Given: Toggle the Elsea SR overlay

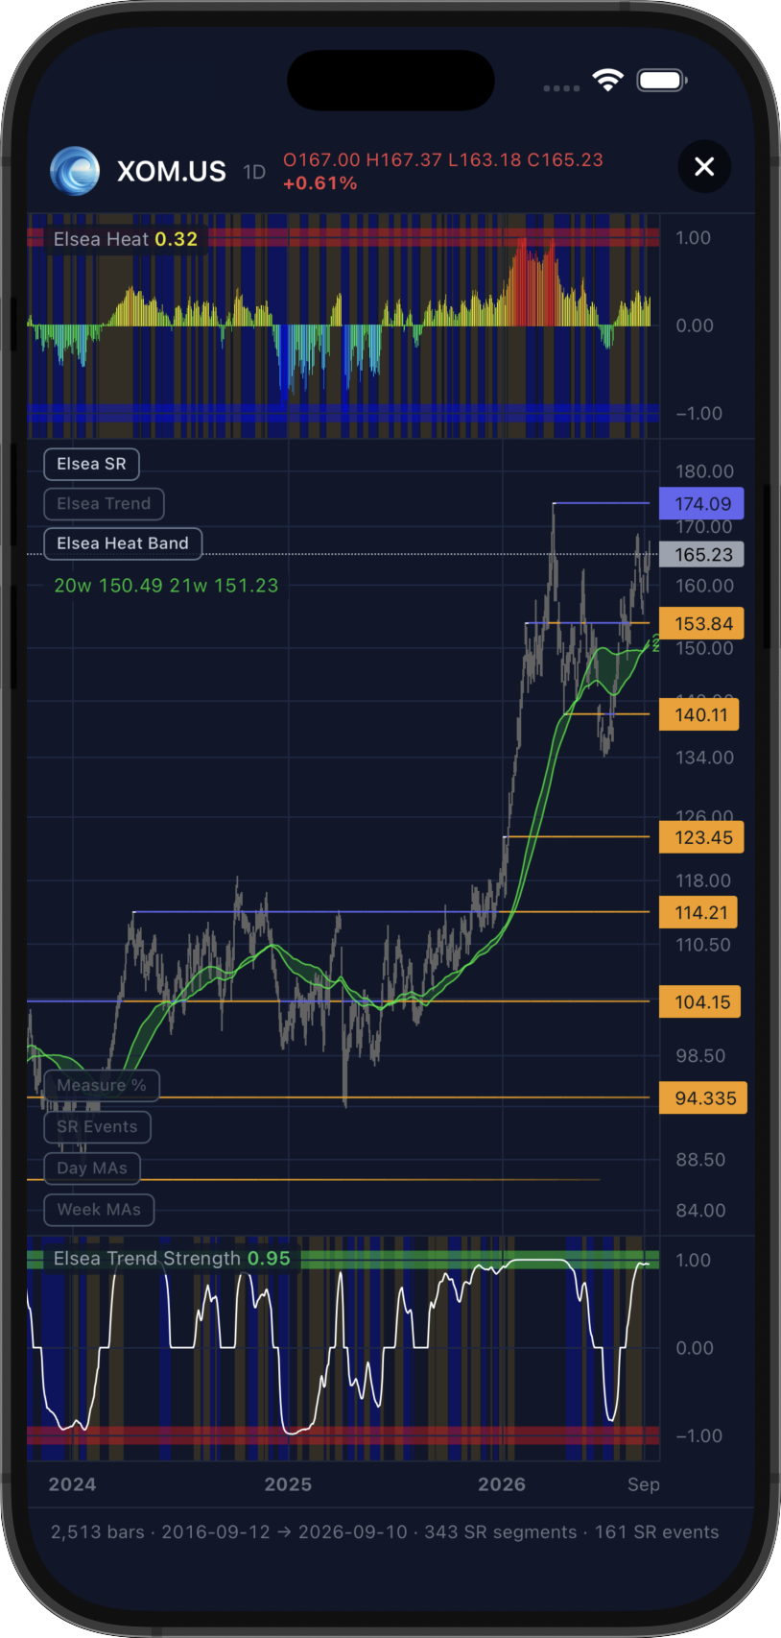Looking at the screenshot, I should [92, 464].
